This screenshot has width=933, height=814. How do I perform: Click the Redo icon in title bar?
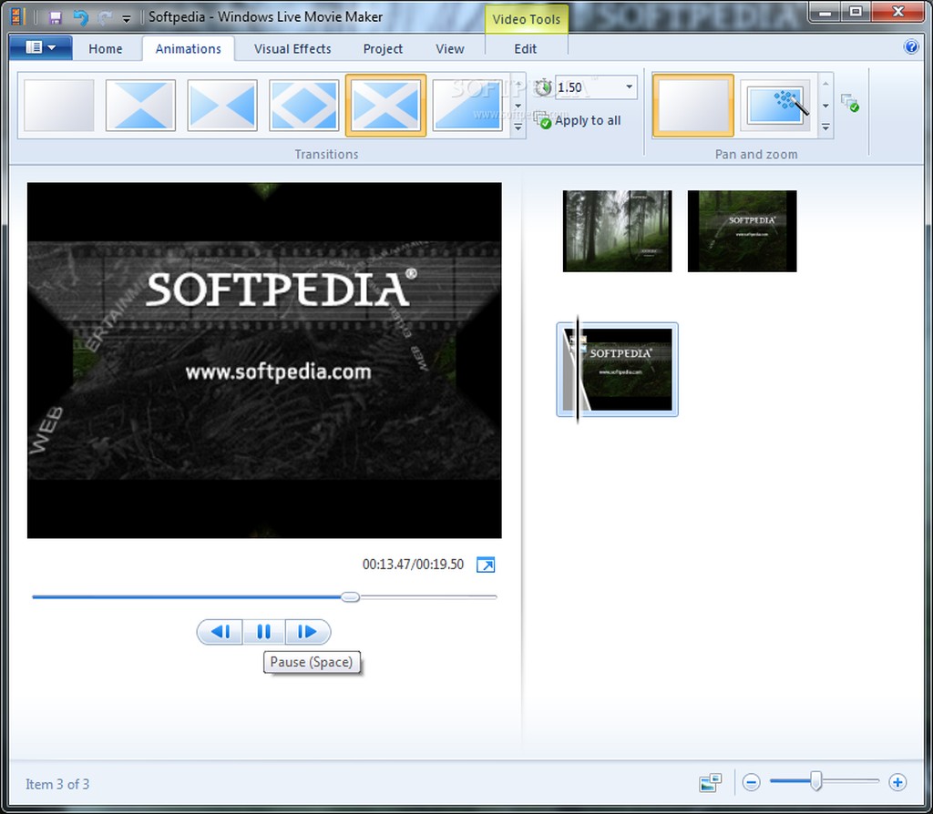point(105,17)
